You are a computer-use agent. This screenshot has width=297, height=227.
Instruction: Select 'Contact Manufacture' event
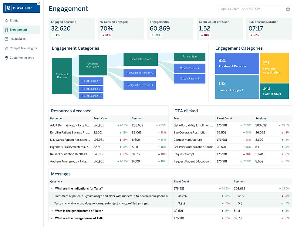coord(232,140)
